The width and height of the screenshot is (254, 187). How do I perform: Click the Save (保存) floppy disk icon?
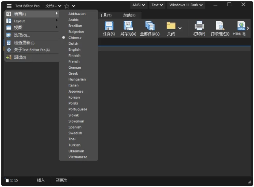tap(109, 26)
